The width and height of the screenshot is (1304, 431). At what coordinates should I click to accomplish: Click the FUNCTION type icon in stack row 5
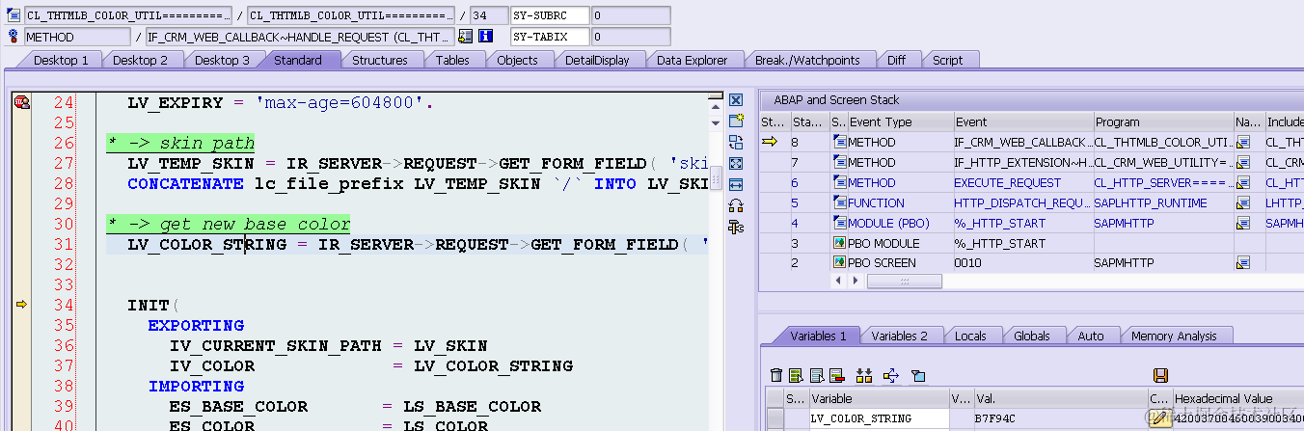point(840,203)
